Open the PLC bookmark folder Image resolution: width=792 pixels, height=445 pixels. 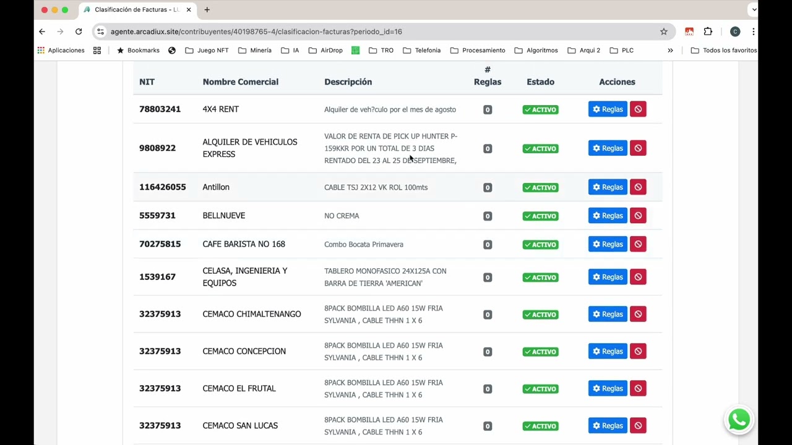tap(622, 50)
